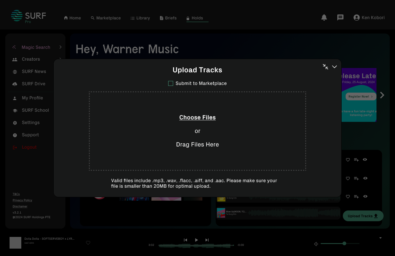Click the sad alex artist name
Image resolution: width=395 pixels, height=256 pixels.
(x=29, y=243)
